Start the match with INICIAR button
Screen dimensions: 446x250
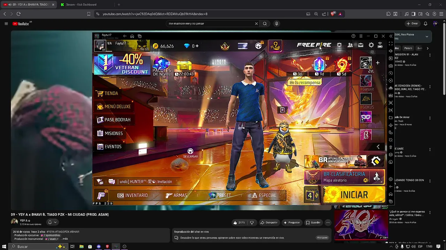[354, 195]
